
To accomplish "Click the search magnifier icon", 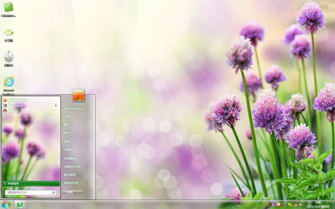I will [54, 192].
